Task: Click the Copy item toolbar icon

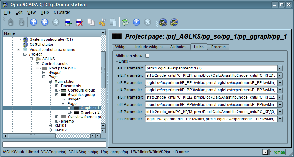Action: coord(91,22)
